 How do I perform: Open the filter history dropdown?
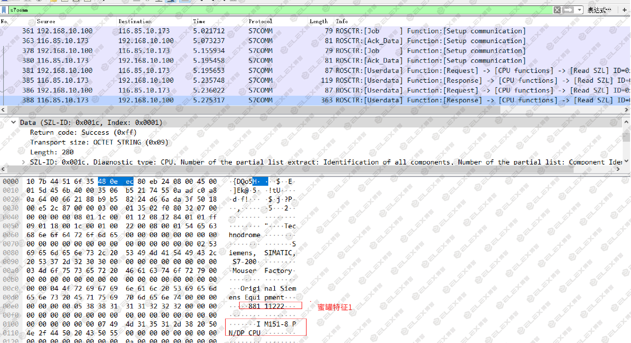[x=579, y=10]
